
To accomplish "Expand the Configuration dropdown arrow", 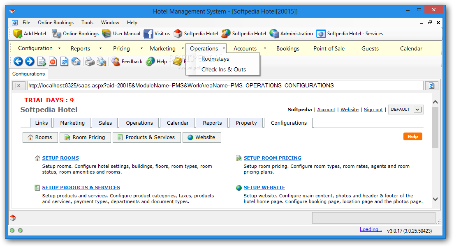I will click(59, 48).
